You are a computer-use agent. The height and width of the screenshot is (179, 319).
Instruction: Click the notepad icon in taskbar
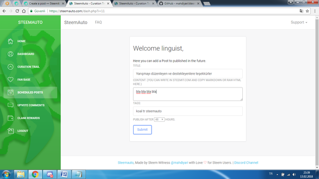click(79, 175)
